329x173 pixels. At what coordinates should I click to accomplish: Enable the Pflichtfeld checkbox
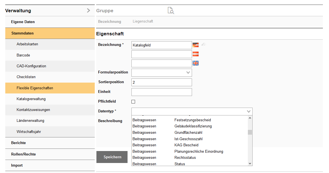pyautogui.click(x=133, y=102)
